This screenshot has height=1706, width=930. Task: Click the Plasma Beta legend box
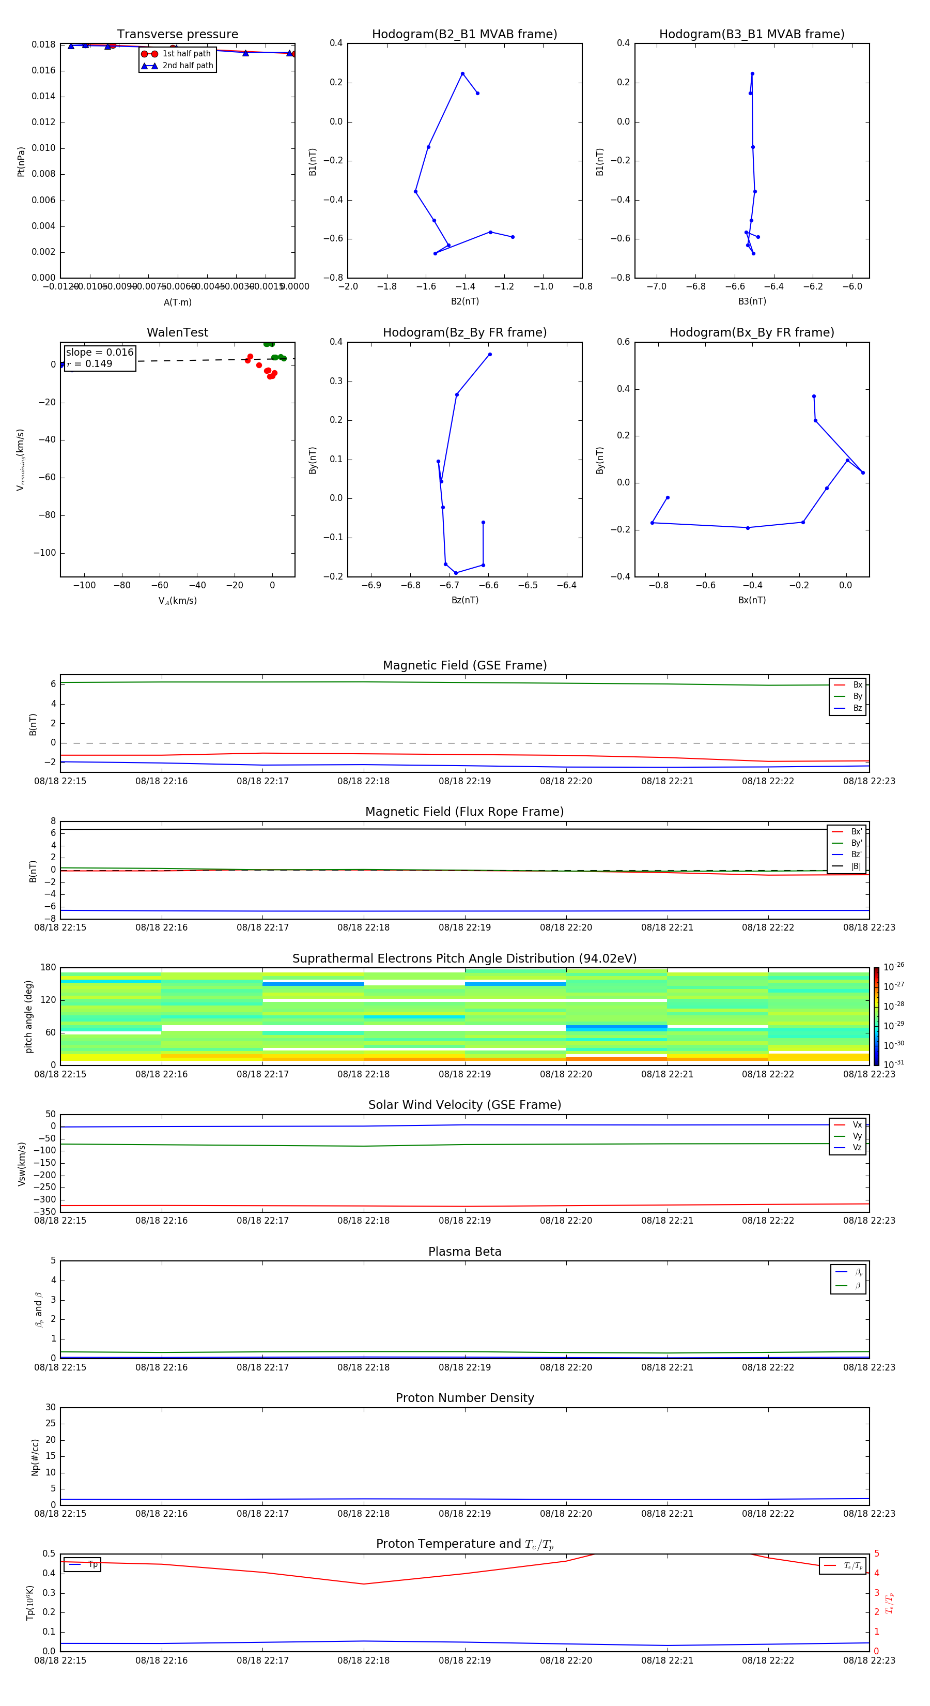pyautogui.click(x=848, y=1279)
